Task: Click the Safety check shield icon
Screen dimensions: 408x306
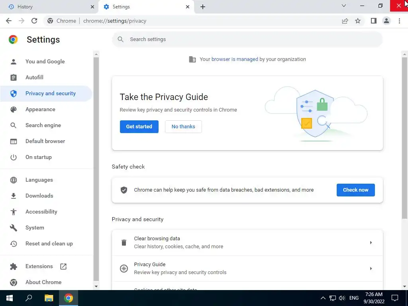Action: point(124,190)
